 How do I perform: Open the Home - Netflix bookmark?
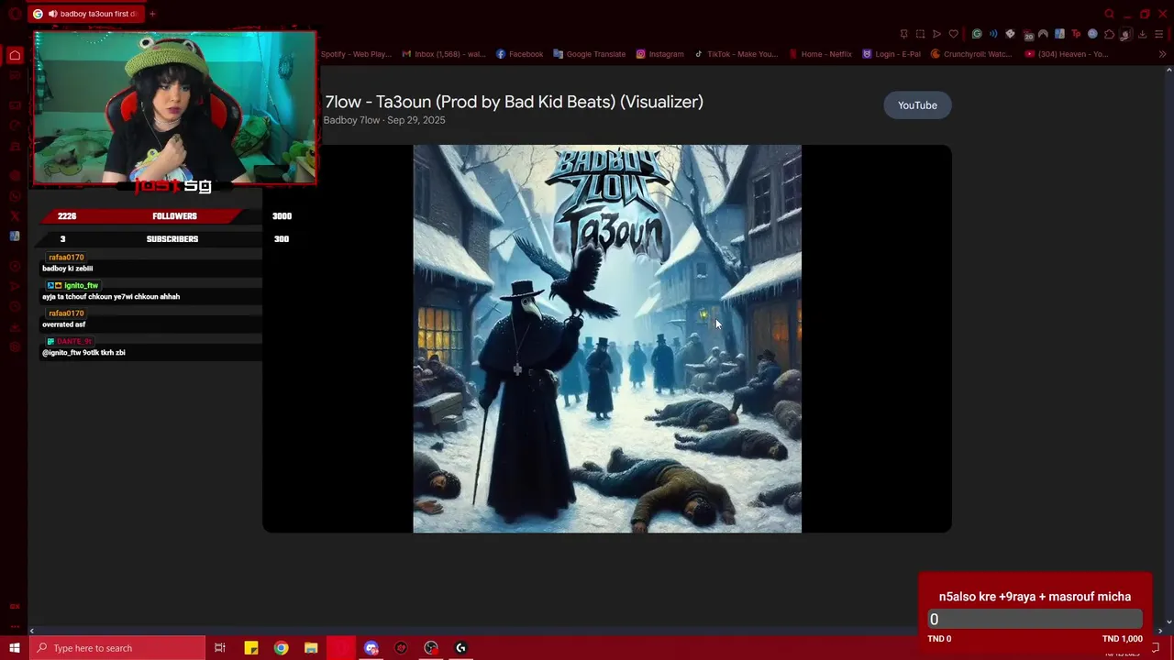(x=820, y=54)
